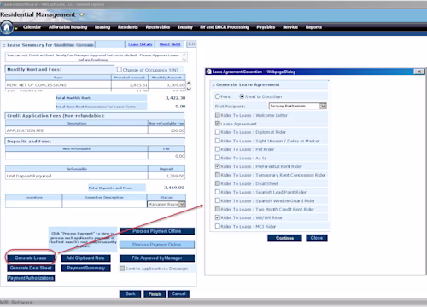Click the Payment Summary button

(x=85, y=268)
